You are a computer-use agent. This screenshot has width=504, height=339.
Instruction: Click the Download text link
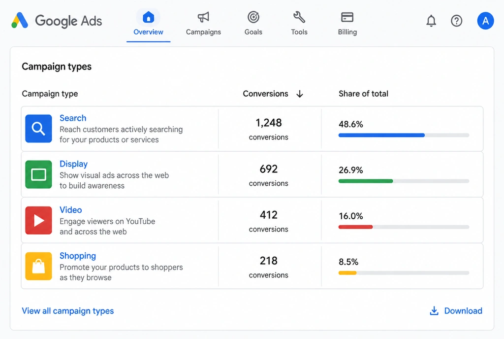[x=463, y=311]
